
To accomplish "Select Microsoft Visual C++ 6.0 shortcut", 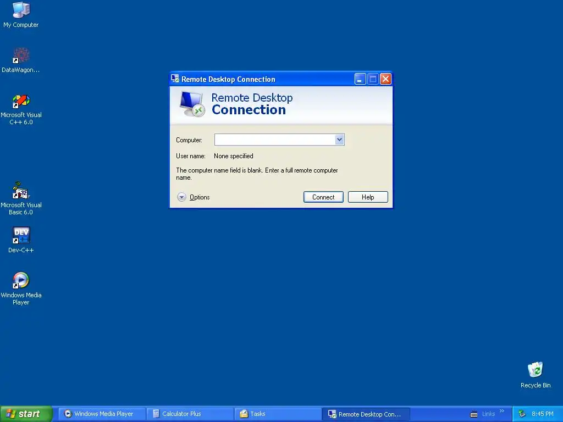I will click(21, 109).
